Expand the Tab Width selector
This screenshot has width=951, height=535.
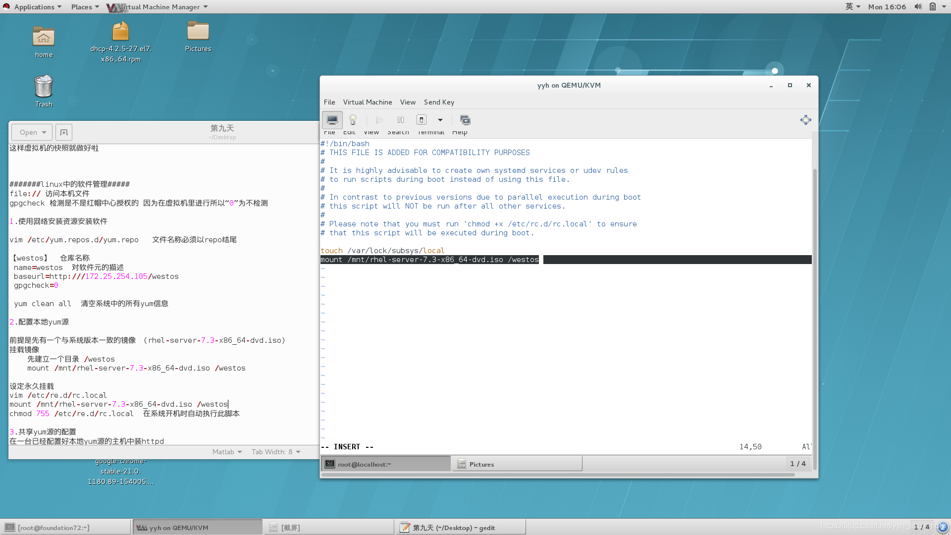point(276,452)
